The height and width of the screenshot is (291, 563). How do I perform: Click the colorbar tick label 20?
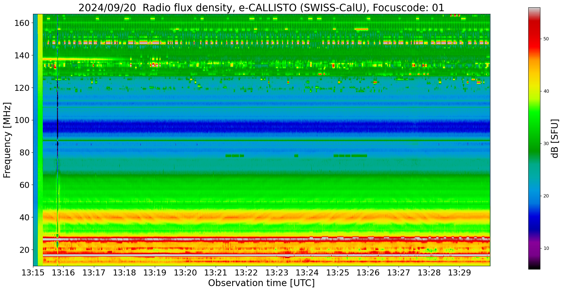click(x=546, y=196)
